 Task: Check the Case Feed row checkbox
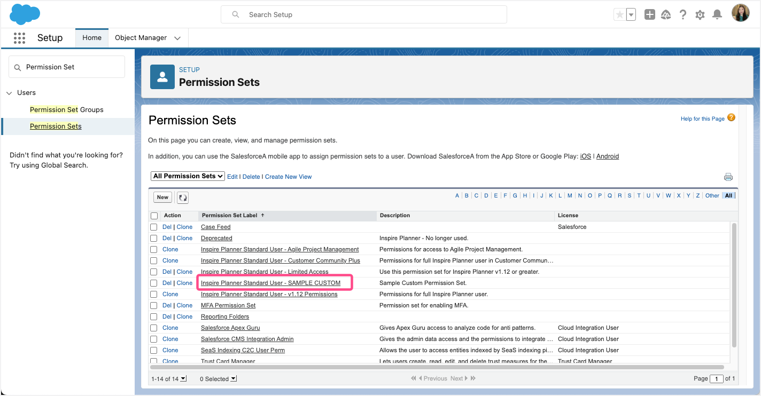click(154, 227)
